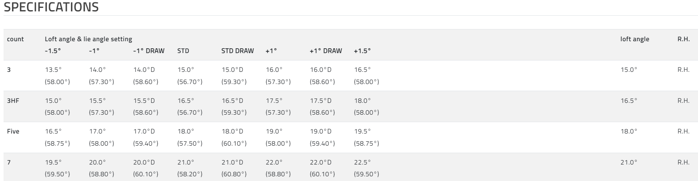Click the R.H. value in row 7
The height and width of the screenshot is (181, 698).
click(683, 162)
